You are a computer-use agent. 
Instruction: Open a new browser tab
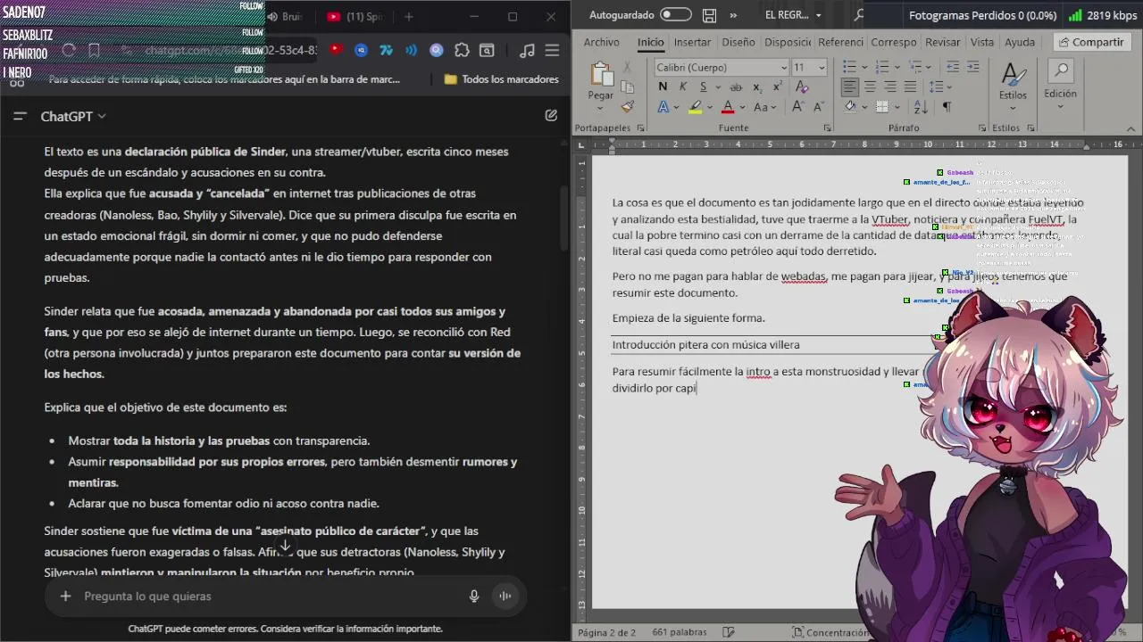click(409, 16)
